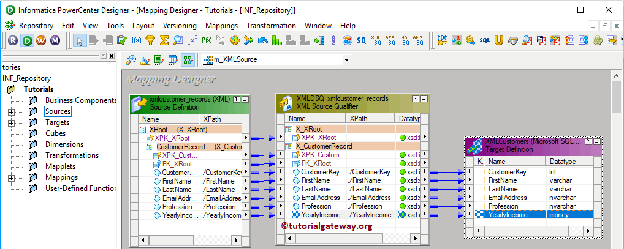Viewport: 624px width, 249px height.
Task: Select Mapplets in the navigator tree
Action: pyautogui.click(x=61, y=166)
